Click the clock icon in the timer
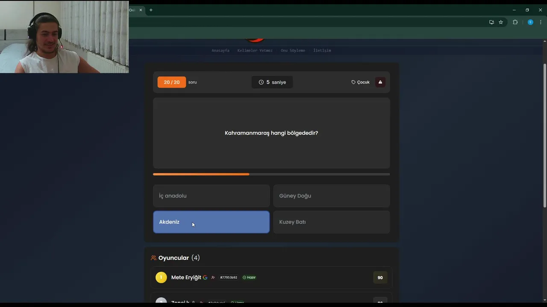Viewport: 547px width, 307px height. click(261, 82)
